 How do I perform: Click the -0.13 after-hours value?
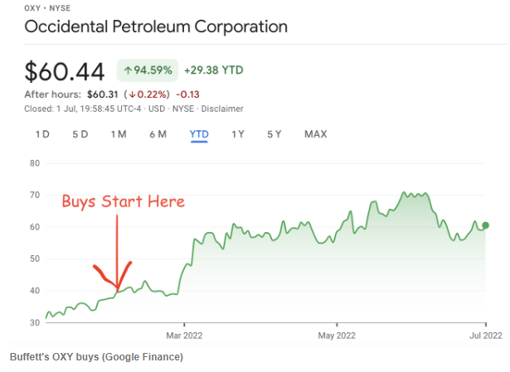[187, 94]
